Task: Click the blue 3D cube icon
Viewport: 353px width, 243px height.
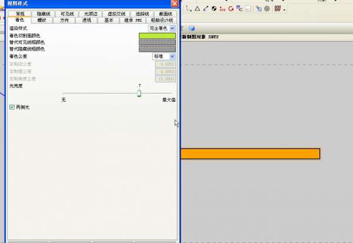Action: click(x=192, y=28)
